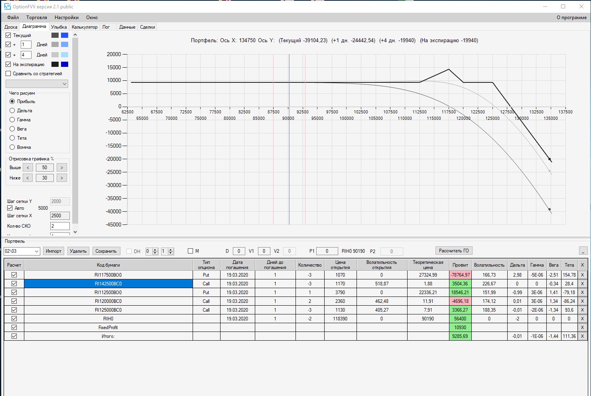Pick the dark gray 'Текущий' color swatch
591x396 pixels.
55,35
